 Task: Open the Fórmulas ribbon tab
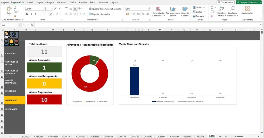point(62,2)
